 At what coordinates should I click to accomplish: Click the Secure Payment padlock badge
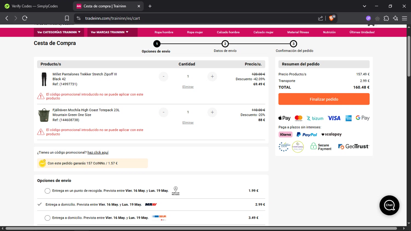(x=321, y=147)
